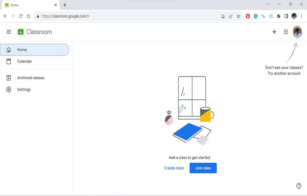Select Home in the Classroom sidebar
Viewport: 307px width, 196px height.
(22, 49)
